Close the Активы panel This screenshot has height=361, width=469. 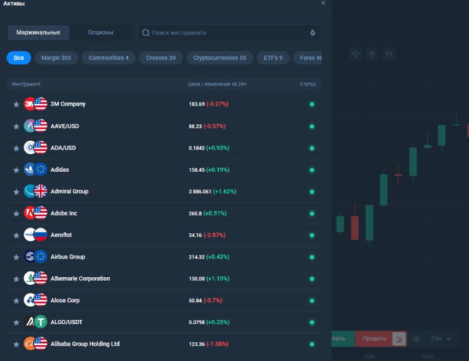pyautogui.click(x=323, y=3)
